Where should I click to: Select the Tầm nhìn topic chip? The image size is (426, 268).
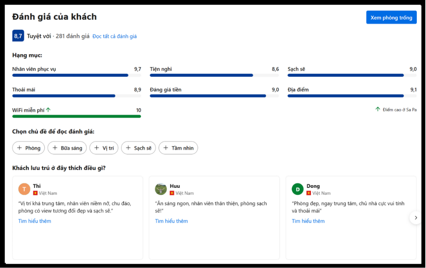178,148
